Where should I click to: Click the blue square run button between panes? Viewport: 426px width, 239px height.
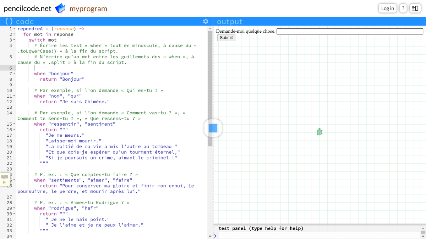tap(213, 128)
